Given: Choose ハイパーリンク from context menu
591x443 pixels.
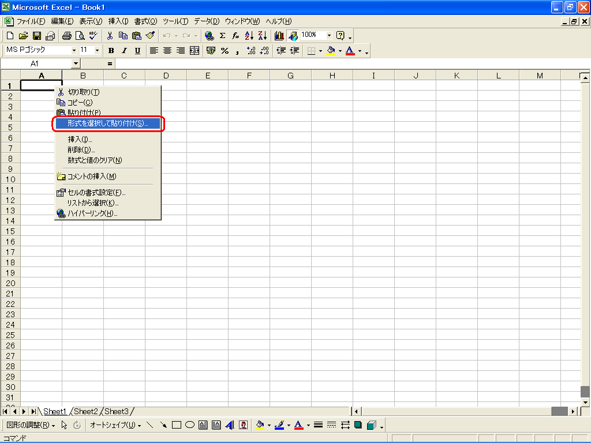Looking at the screenshot, I should [108, 213].
